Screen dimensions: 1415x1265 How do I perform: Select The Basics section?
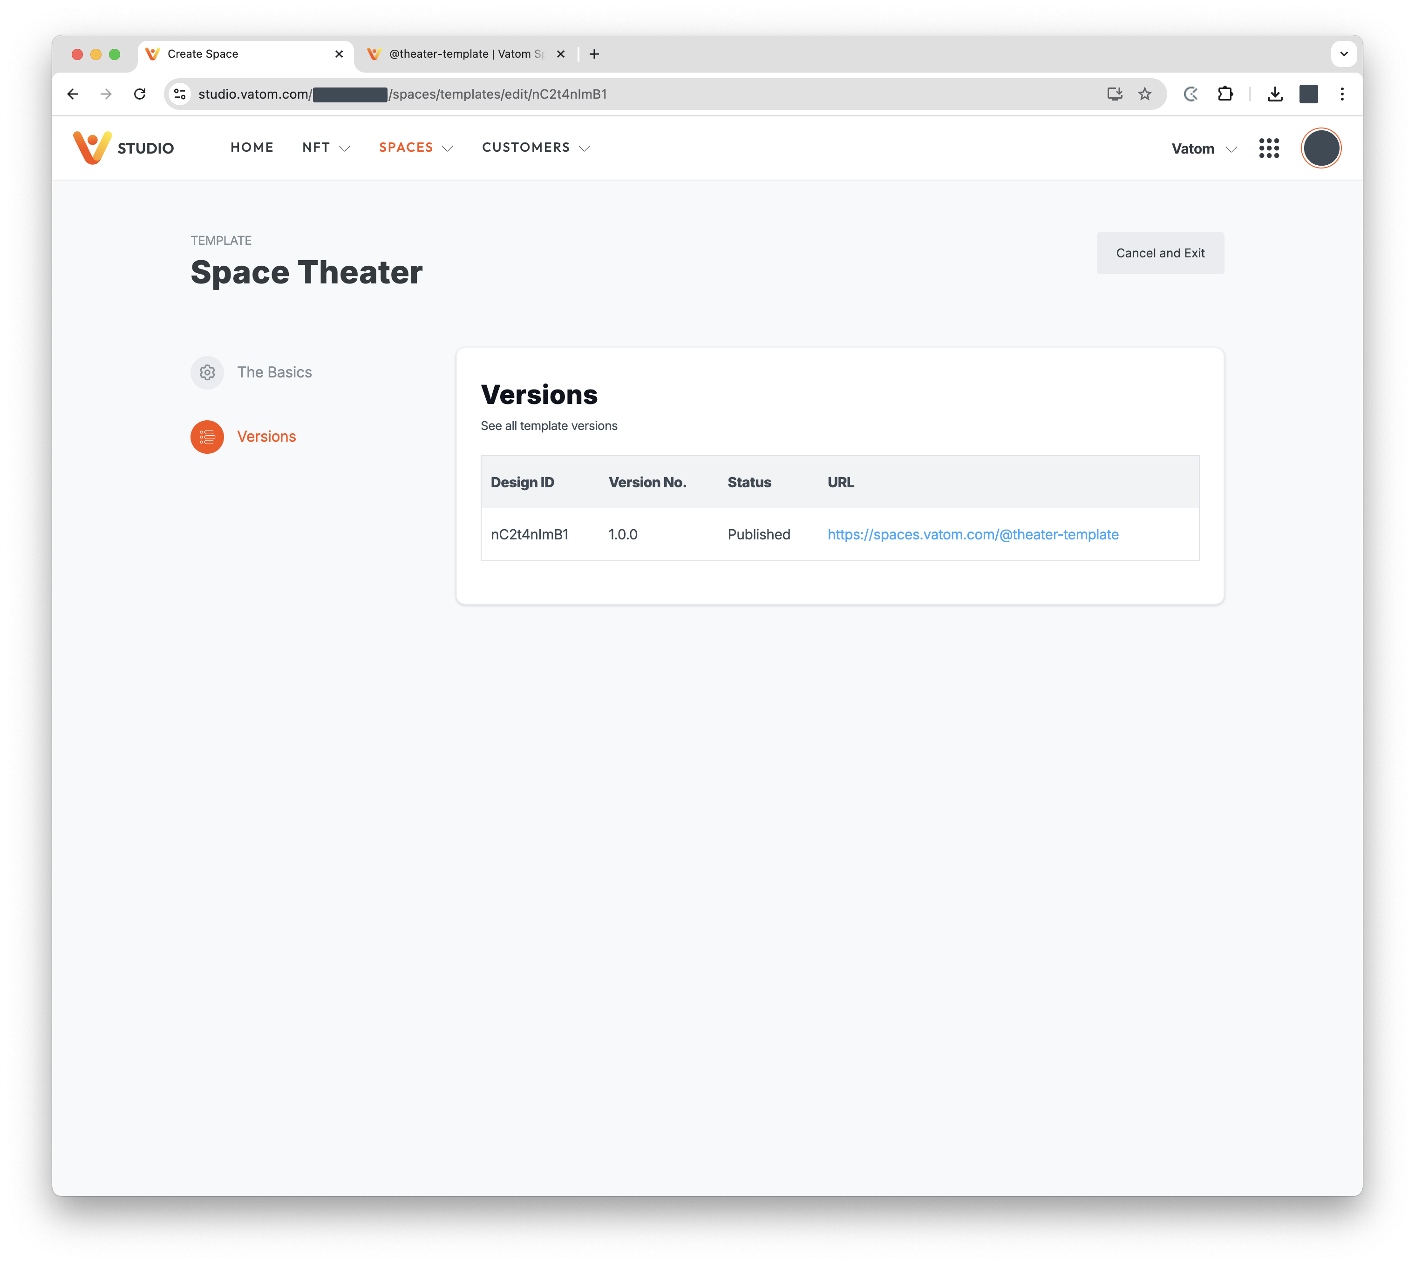251,372
